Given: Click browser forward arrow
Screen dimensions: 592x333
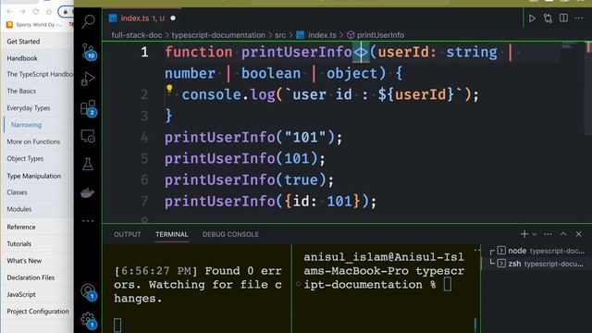Looking at the screenshot, I should click(22, 12).
